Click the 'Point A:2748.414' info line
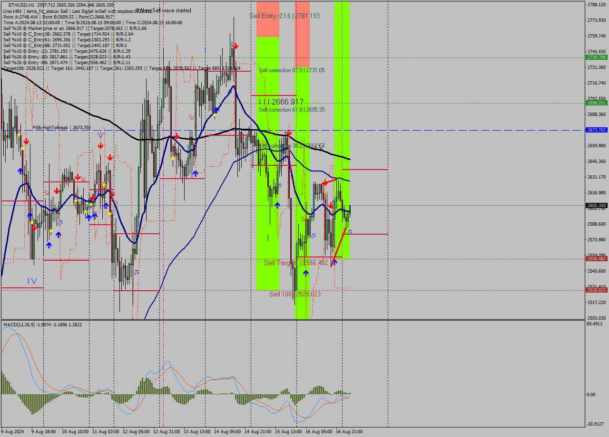Image resolution: width=609 pixels, height=437 pixels. 58,17
